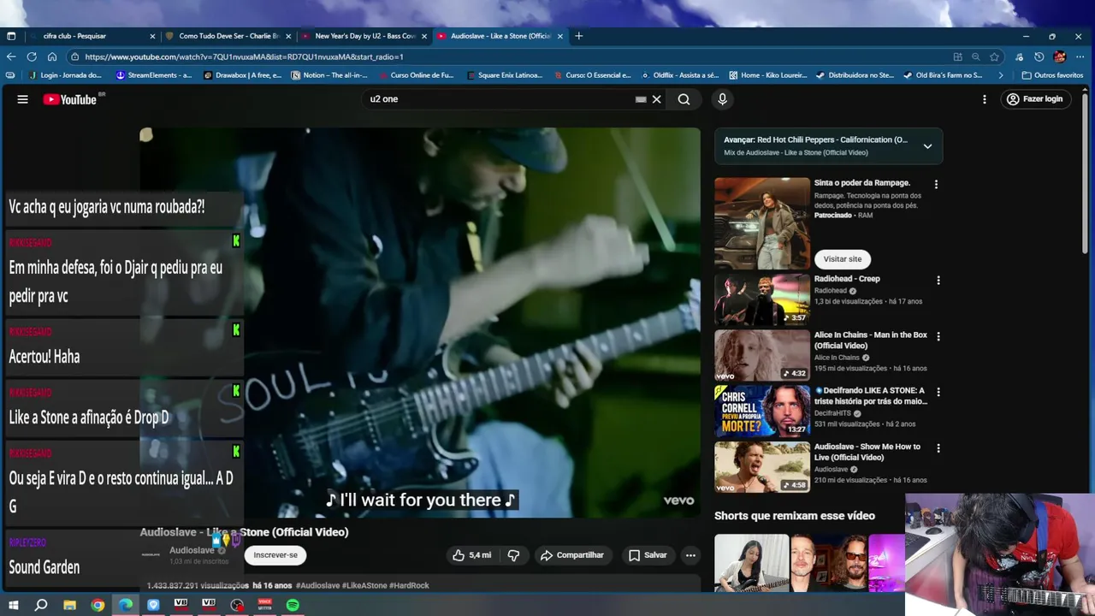Open the YouTube hamburger guide menu
This screenshot has height=616, width=1095.
23,99
